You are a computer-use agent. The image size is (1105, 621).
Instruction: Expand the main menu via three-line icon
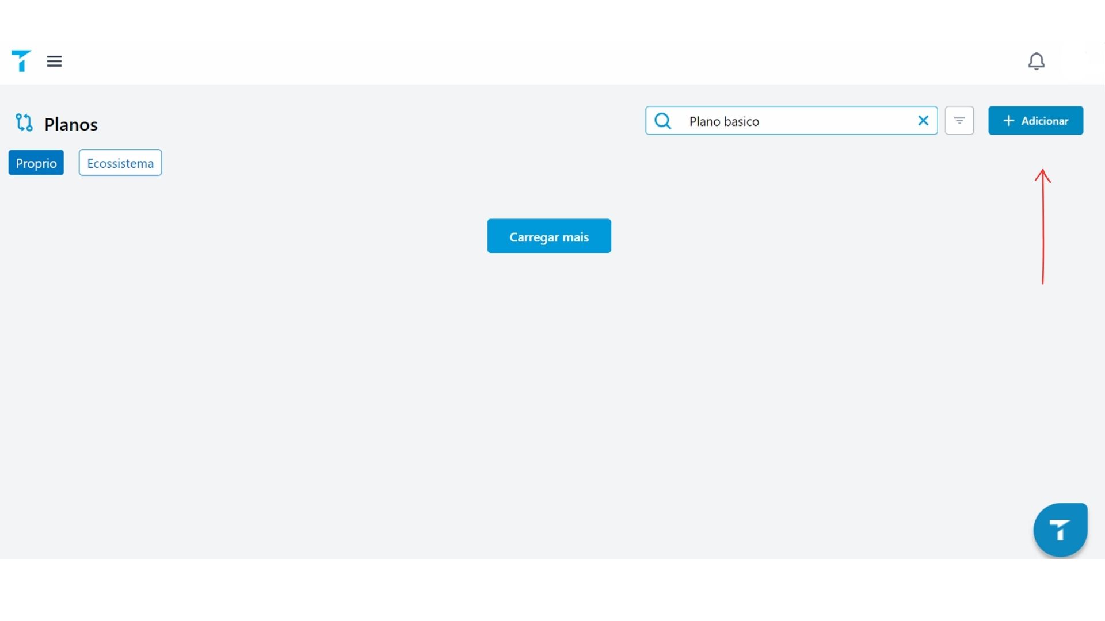click(x=54, y=61)
